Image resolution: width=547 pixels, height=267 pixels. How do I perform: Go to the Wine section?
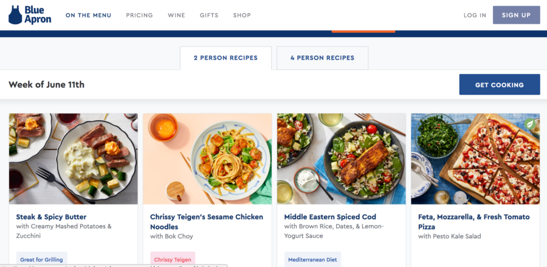coord(176,15)
